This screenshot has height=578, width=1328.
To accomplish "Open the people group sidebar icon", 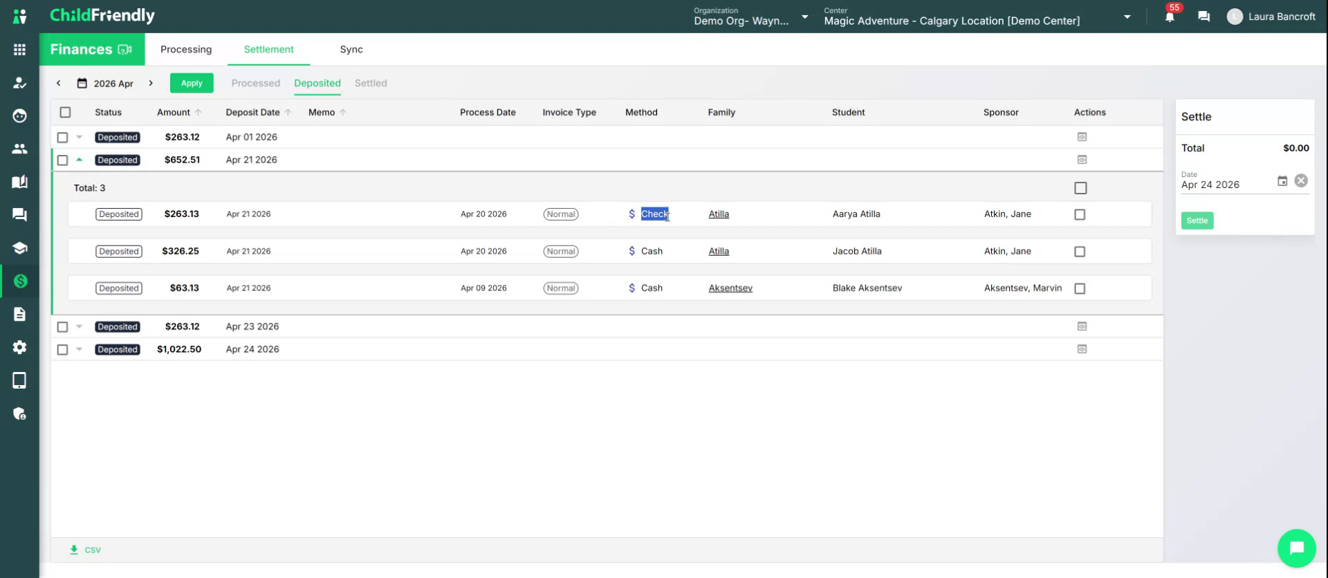I will 19,149.
